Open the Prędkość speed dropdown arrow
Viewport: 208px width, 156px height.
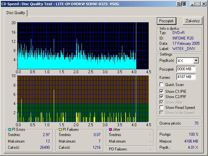point(196,61)
